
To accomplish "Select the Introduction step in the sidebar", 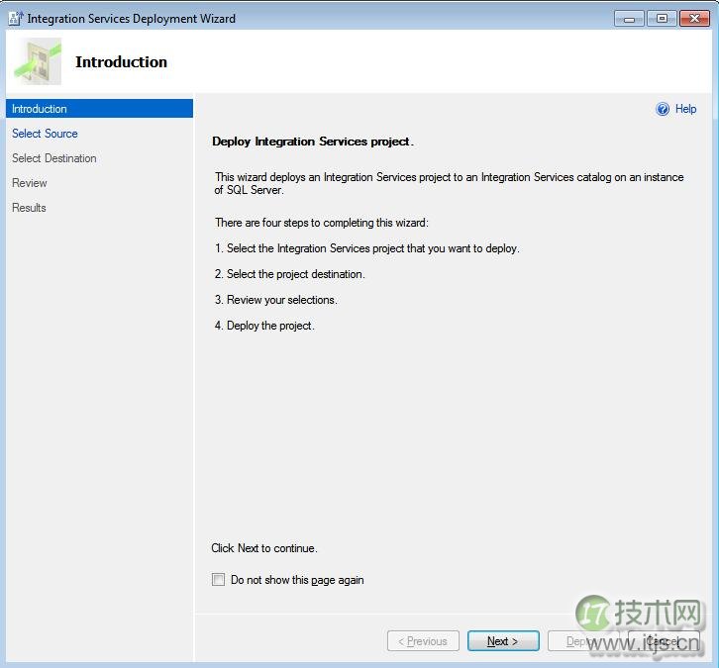I will click(40, 109).
